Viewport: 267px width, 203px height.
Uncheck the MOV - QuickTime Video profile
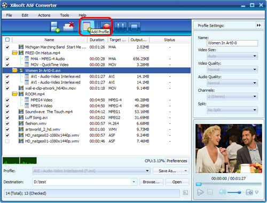(7, 65)
